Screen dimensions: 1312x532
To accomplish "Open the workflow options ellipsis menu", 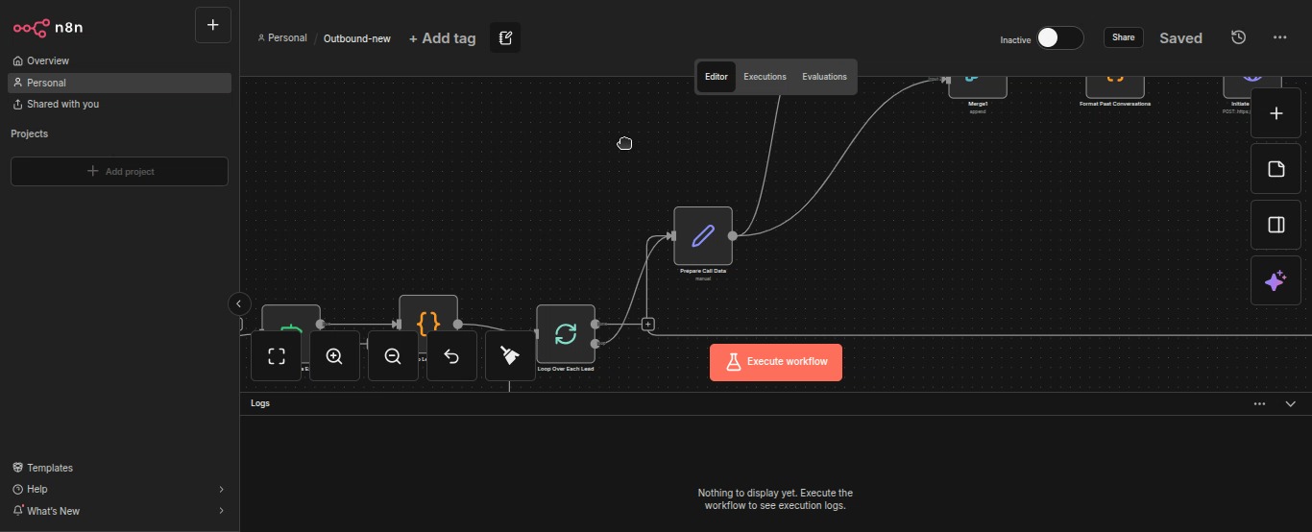I will [1279, 37].
